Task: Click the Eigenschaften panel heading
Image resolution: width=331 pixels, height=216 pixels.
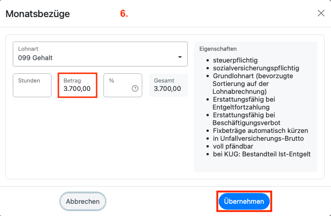Action: click(218, 49)
